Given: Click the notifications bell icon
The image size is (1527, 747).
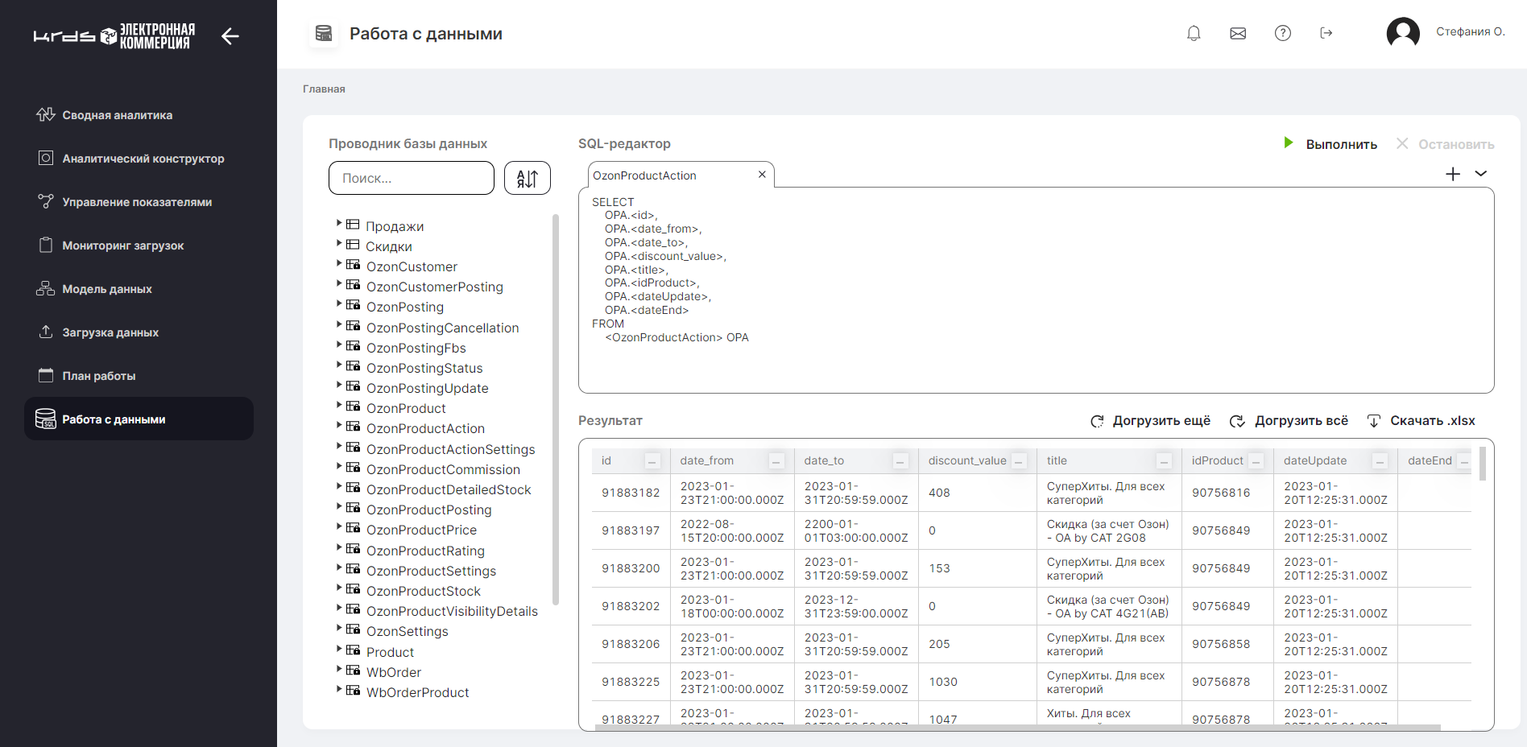Looking at the screenshot, I should (1194, 33).
